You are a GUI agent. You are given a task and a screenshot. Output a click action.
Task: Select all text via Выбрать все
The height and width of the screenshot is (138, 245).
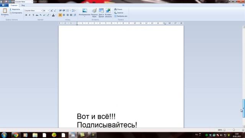tap(121, 16)
